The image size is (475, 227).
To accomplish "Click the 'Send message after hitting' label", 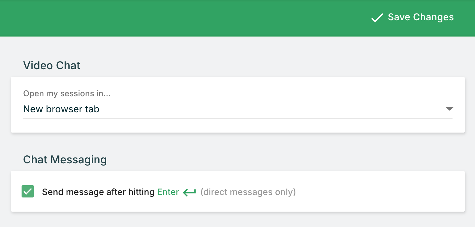I will (98, 192).
